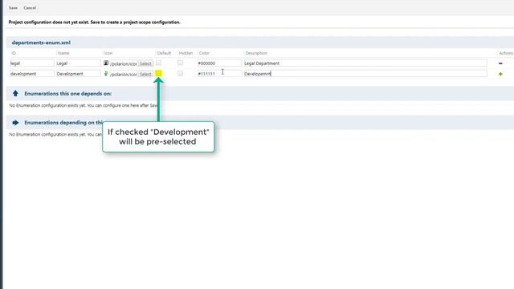This screenshot has width=514, height=289.
Task: Click the Name column header
Action: (63, 53)
